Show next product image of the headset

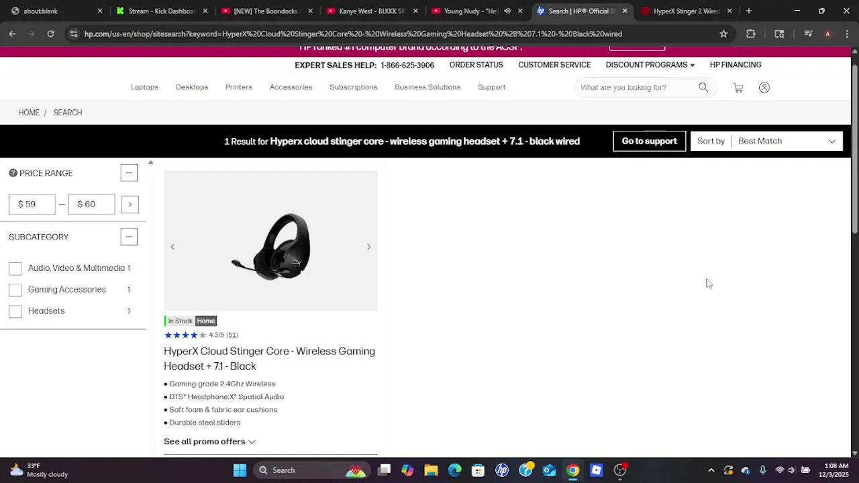click(368, 247)
